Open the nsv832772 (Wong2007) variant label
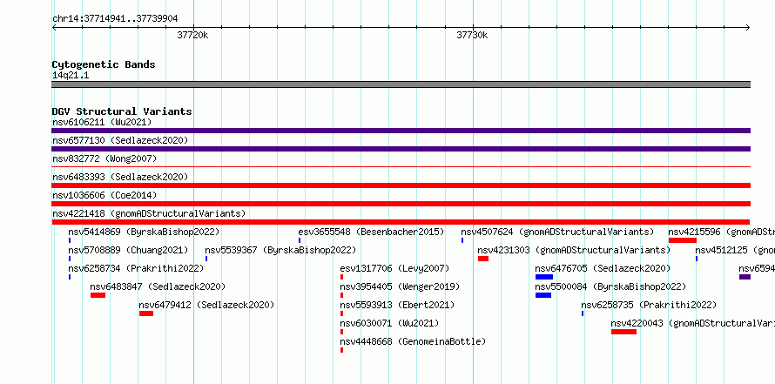775x384 pixels. point(104,158)
